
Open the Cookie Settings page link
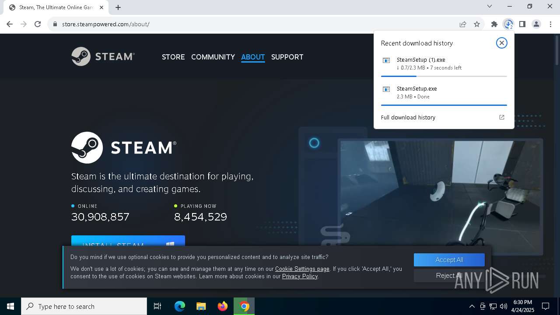(x=302, y=269)
